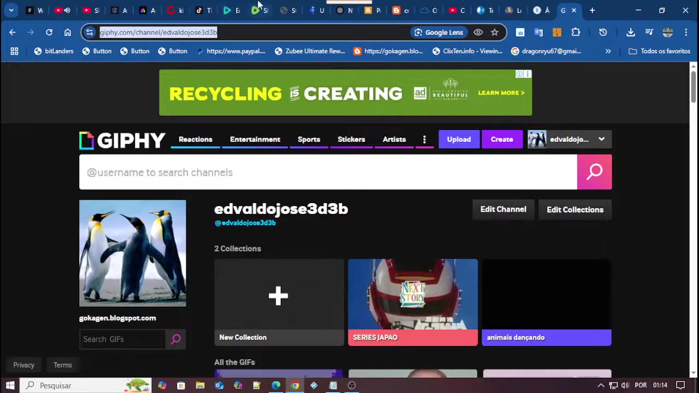Screen dimensions: 699x393
Task: Open the browser extensions puzzle icon
Action: coord(576,32)
